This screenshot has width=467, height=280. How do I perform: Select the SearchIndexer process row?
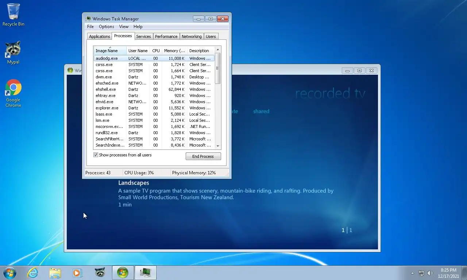pyautogui.click(x=154, y=145)
